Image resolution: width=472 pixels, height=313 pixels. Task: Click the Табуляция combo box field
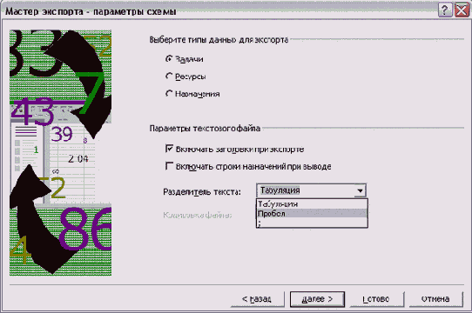312,190
